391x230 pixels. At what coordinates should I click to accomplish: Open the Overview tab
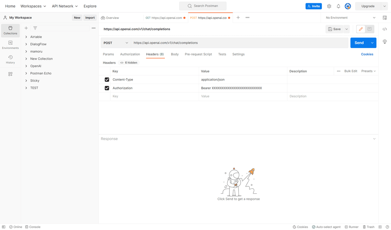point(110,18)
